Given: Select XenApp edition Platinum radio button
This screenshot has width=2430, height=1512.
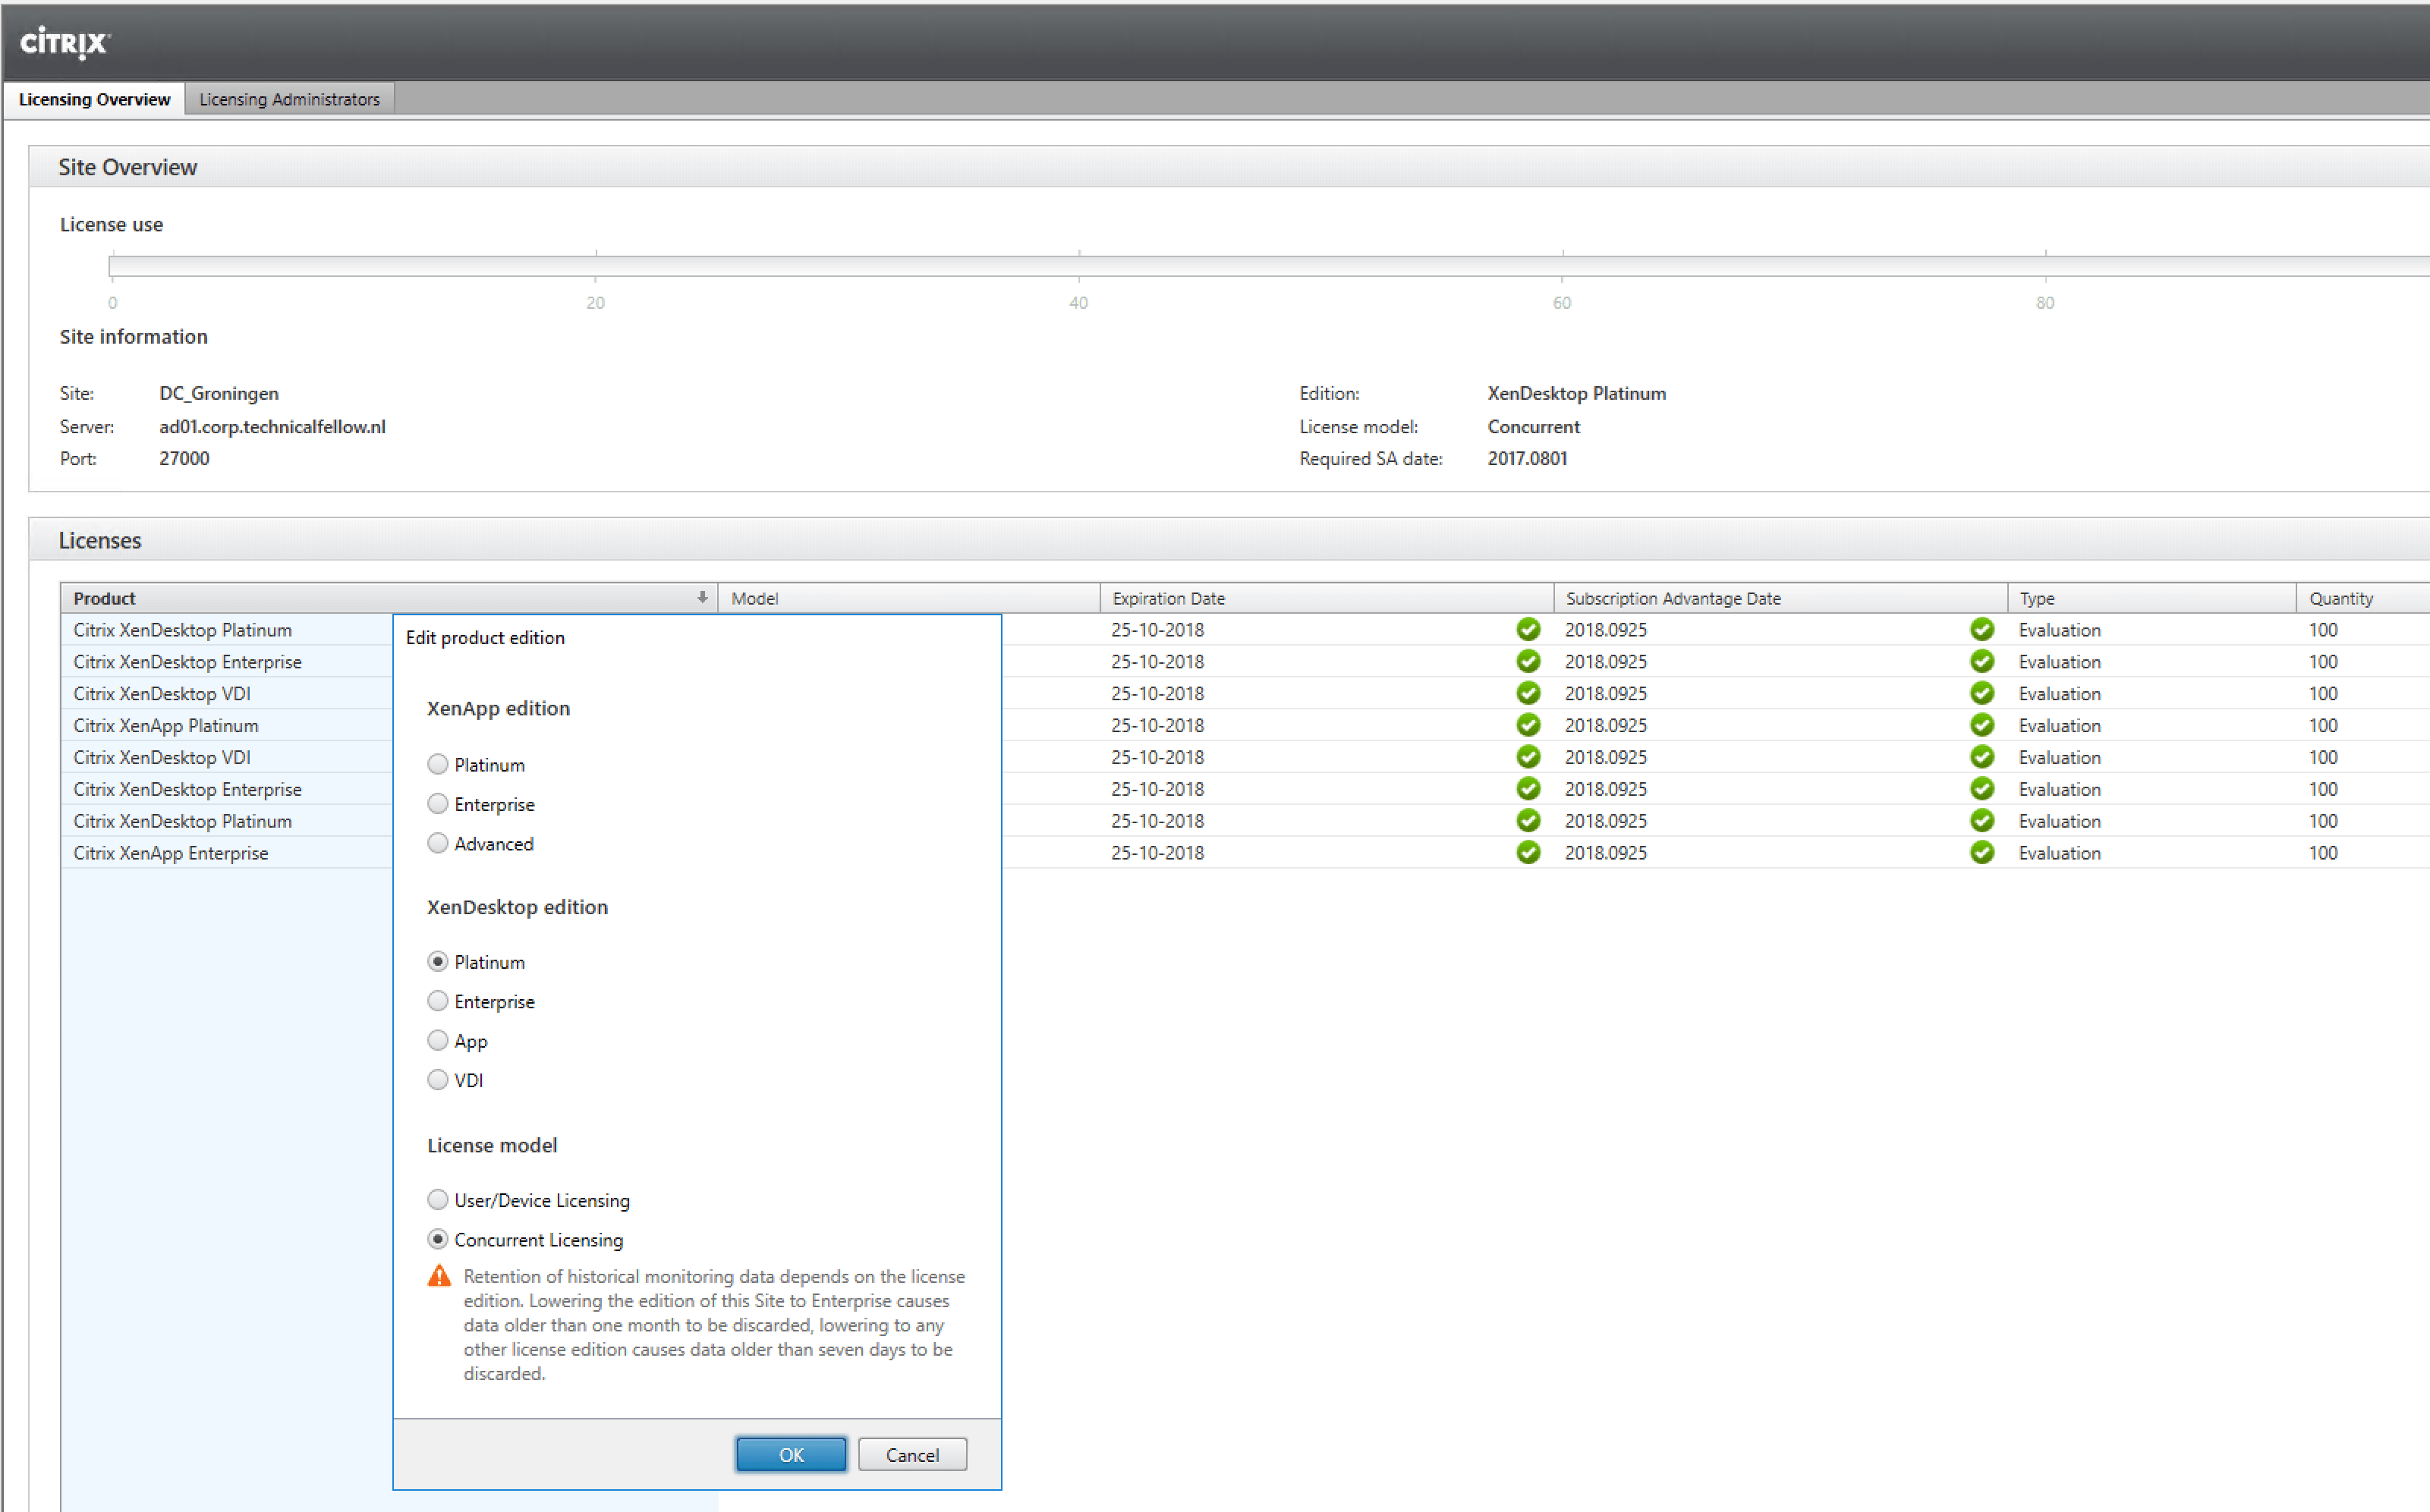Looking at the screenshot, I should click(438, 764).
